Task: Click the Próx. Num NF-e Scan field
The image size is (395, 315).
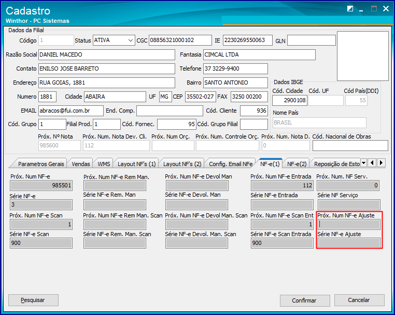Action: click(x=41, y=225)
